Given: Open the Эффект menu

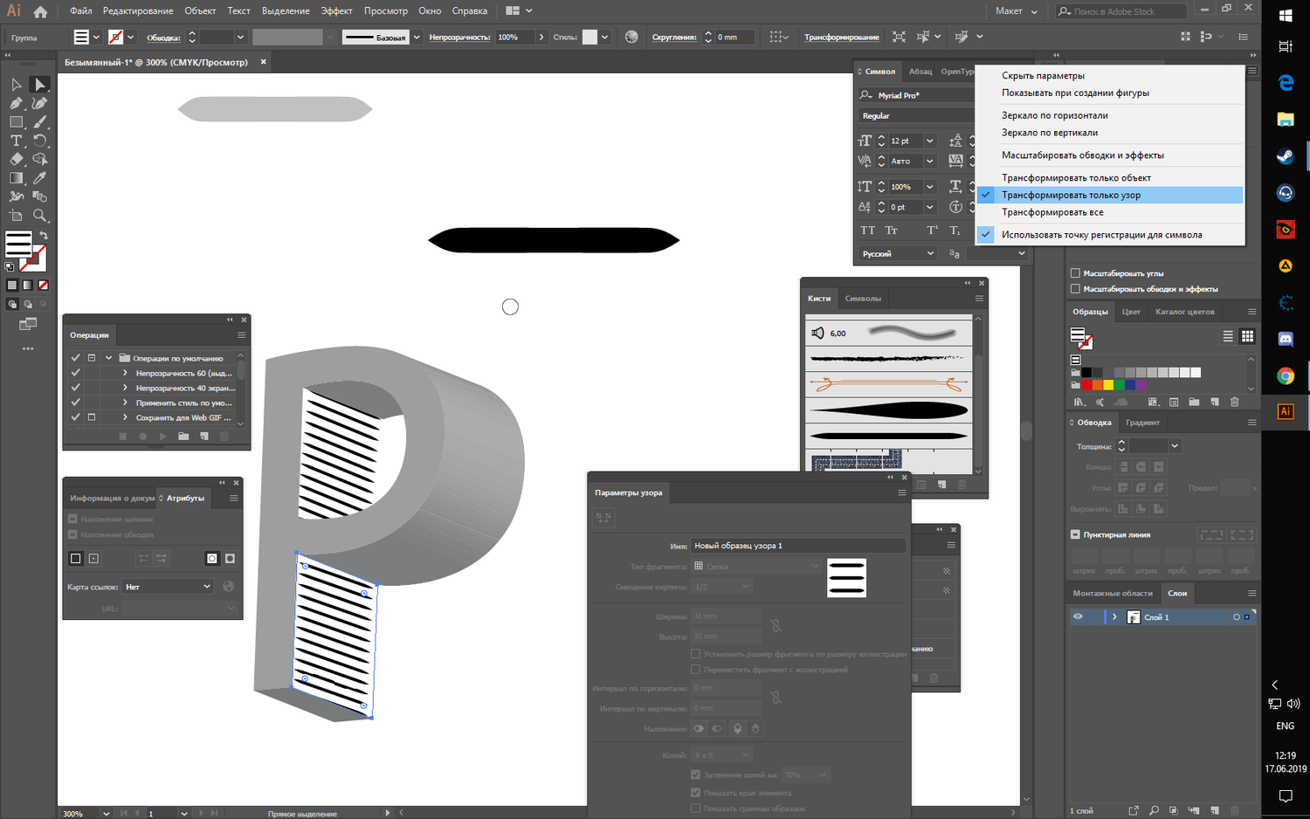Looking at the screenshot, I should pyautogui.click(x=336, y=11).
